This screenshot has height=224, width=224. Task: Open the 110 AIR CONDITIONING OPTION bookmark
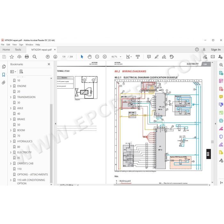tap(31, 181)
